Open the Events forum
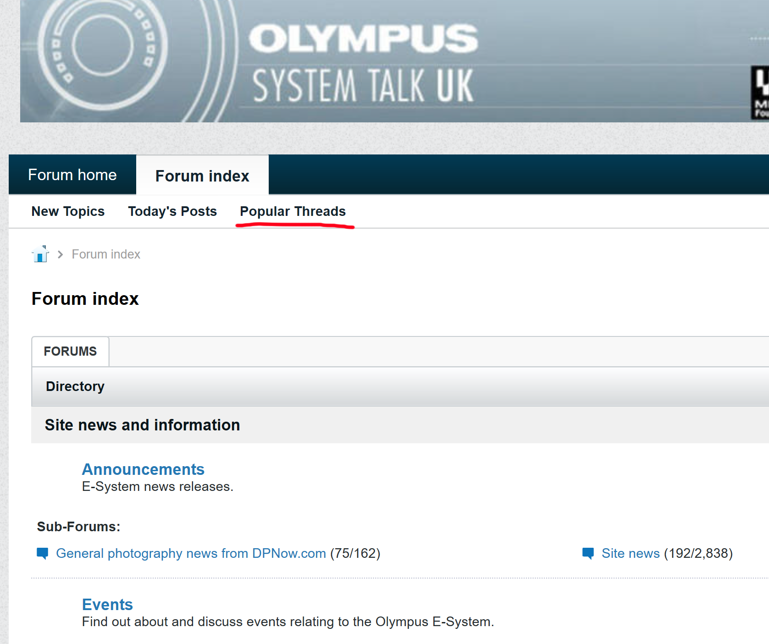This screenshot has width=769, height=644. [x=107, y=605]
